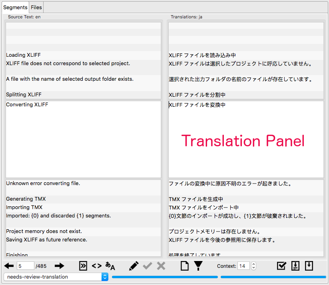The height and width of the screenshot is (285, 329).
Task: Open the funnel filter tool
Action: click(x=198, y=266)
